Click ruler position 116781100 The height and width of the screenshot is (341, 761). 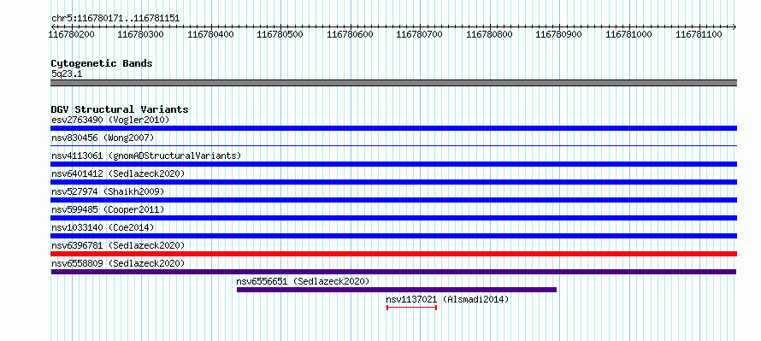pyautogui.click(x=699, y=34)
